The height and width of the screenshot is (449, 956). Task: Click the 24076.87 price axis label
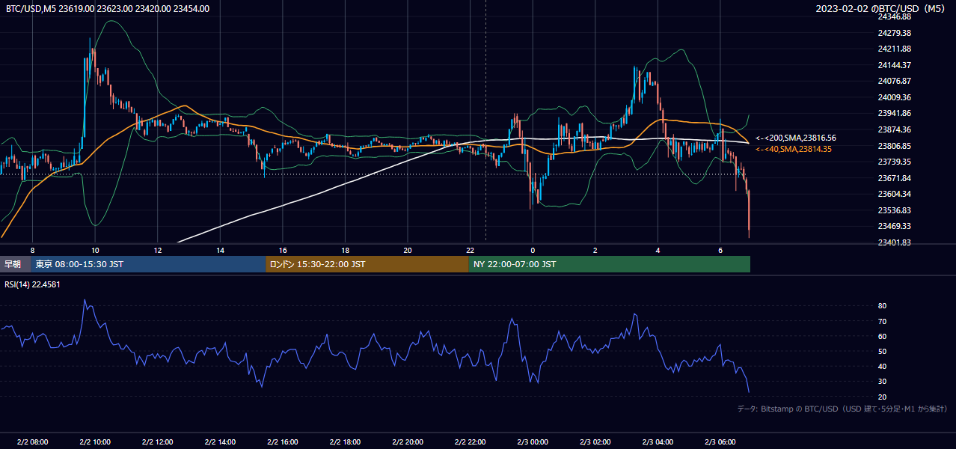coord(894,81)
